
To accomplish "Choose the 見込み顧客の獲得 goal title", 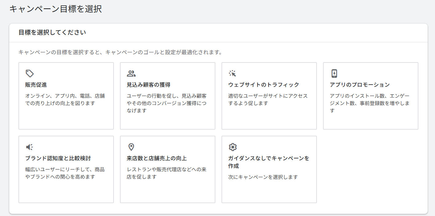I will [x=149, y=85].
